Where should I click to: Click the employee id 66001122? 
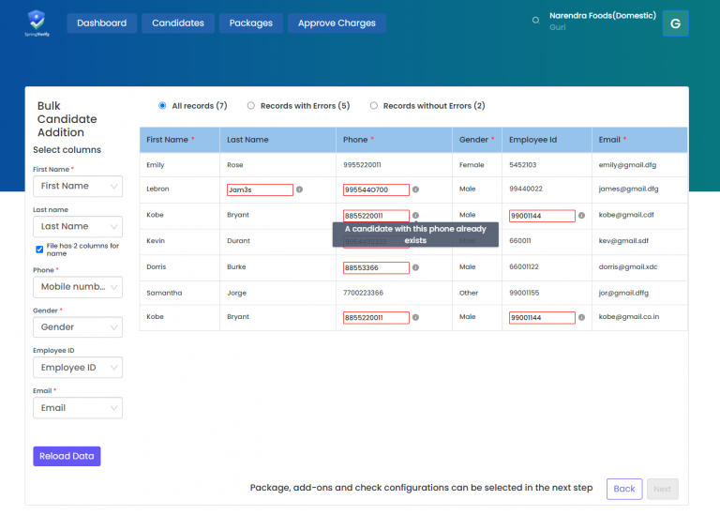coord(523,267)
